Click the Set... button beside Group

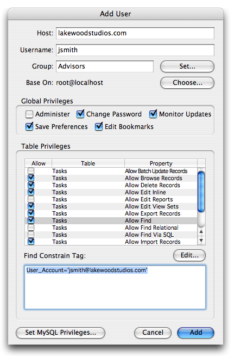pyautogui.click(x=187, y=66)
